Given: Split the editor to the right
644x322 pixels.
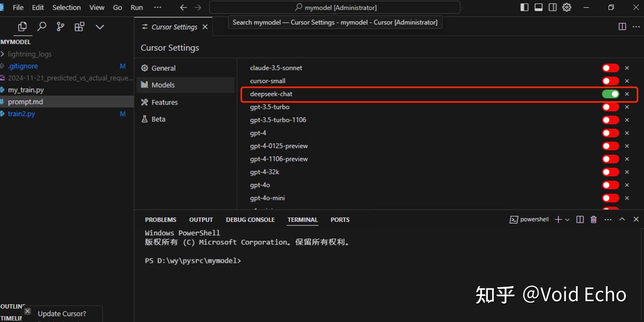Looking at the screenshot, I should 622,27.
